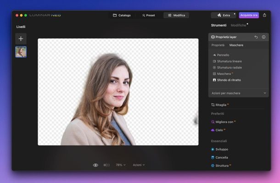Open the 78% zoom dropdown
This screenshot has height=183, width=280.
121,165
